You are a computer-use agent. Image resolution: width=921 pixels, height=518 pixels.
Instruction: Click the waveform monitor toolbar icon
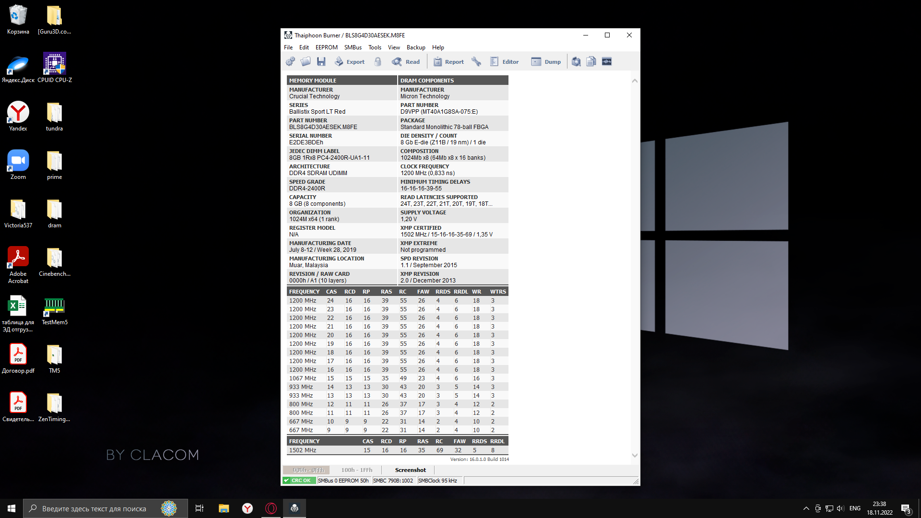(x=607, y=61)
